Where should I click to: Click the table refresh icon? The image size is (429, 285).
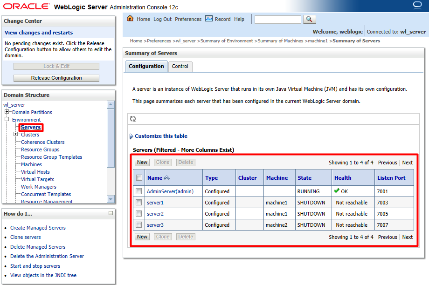point(133,119)
